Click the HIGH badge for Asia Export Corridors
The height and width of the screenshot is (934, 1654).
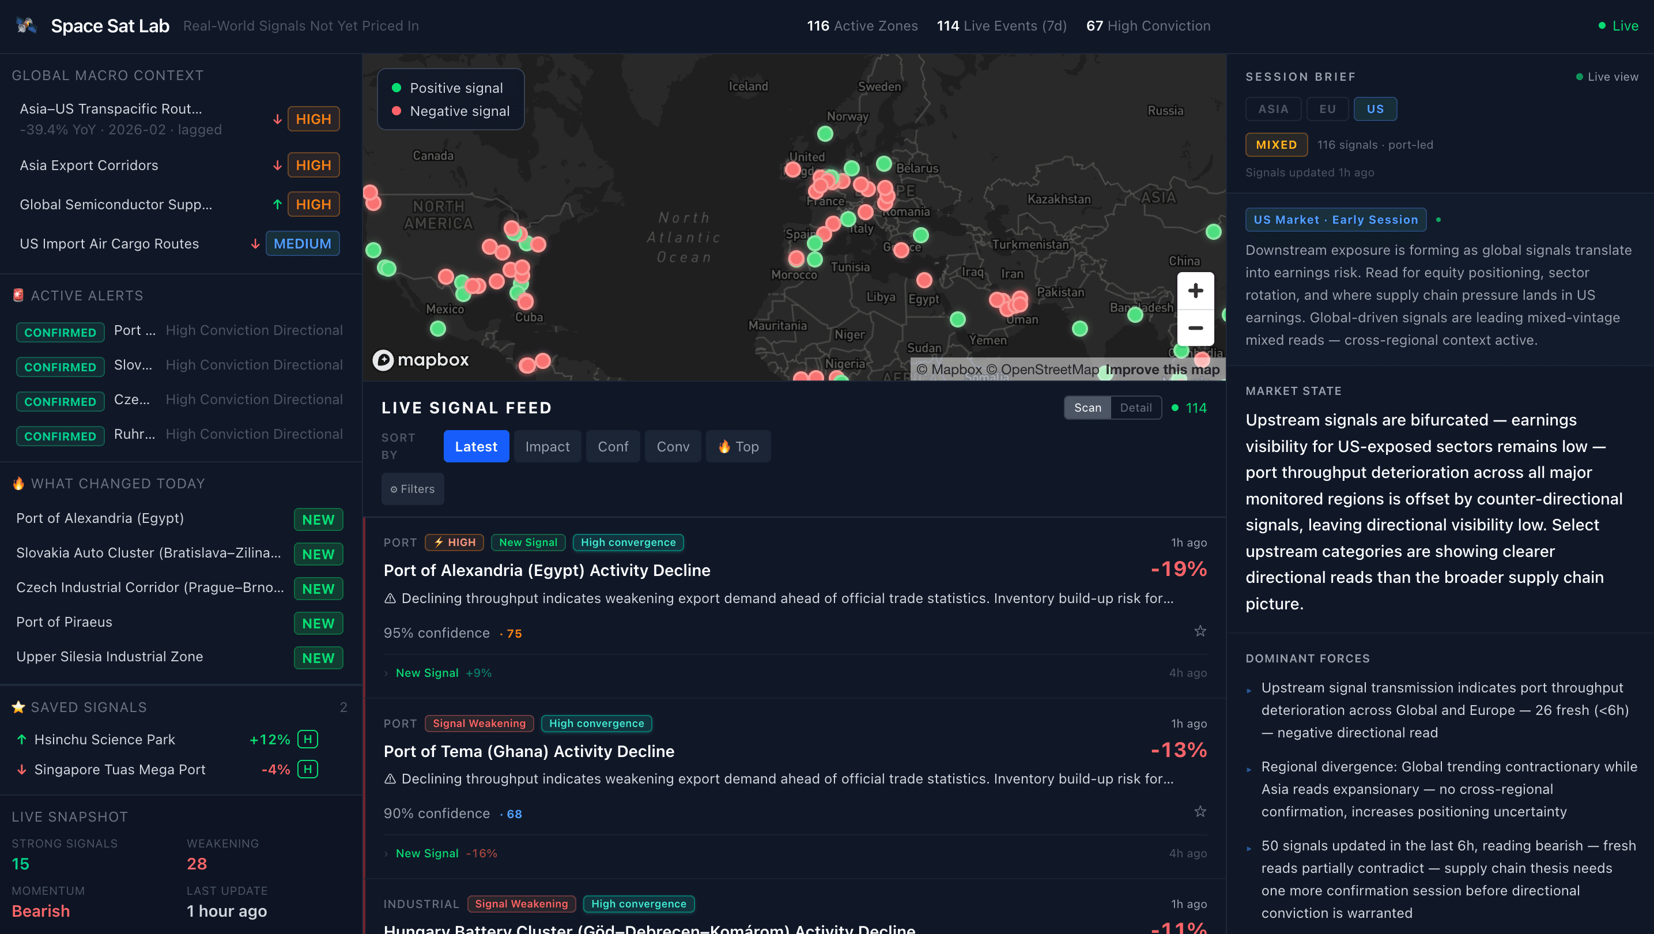(314, 165)
